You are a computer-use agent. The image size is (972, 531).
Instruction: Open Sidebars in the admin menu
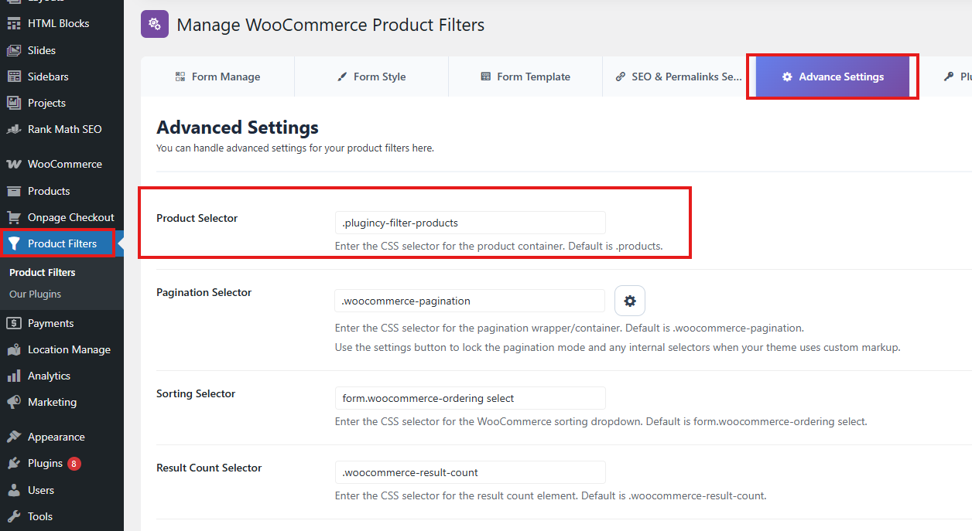click(62, 77)
